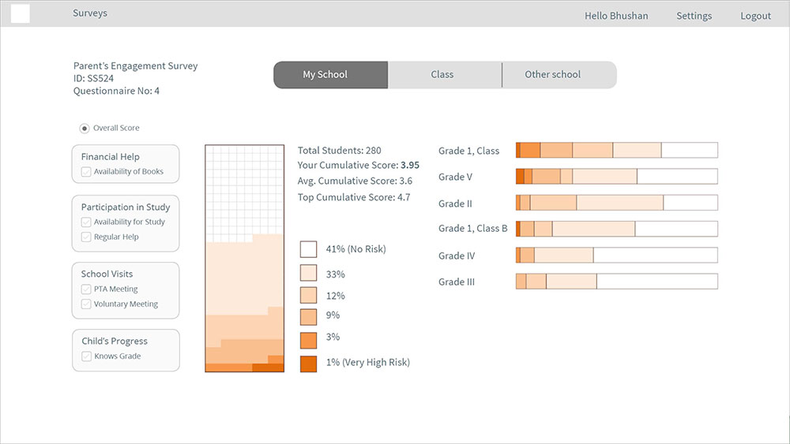
Task: Click the 41% No Risk white swatch
Action: click(x=308, y=249)
